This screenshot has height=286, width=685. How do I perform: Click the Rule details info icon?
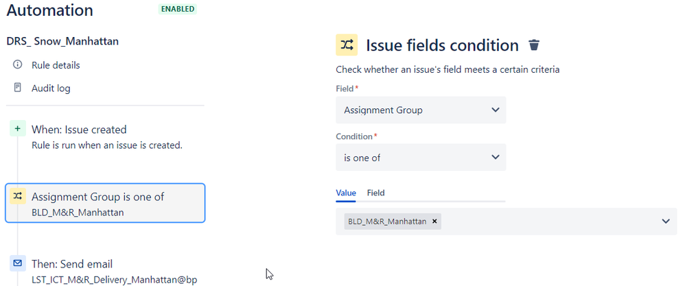click(x=17, y=64)
